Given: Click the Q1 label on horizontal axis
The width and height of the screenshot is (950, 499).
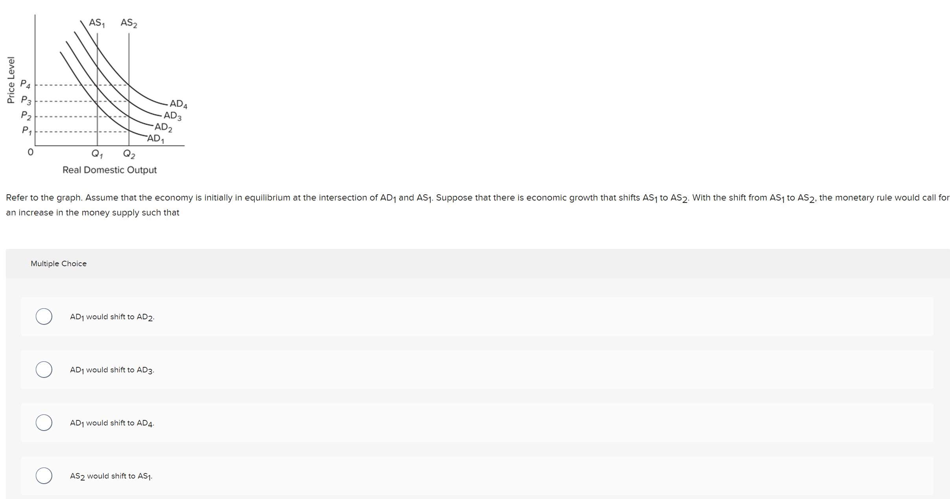Looking at the screenshot, I should pyautogui.click(x=97, y=154).
